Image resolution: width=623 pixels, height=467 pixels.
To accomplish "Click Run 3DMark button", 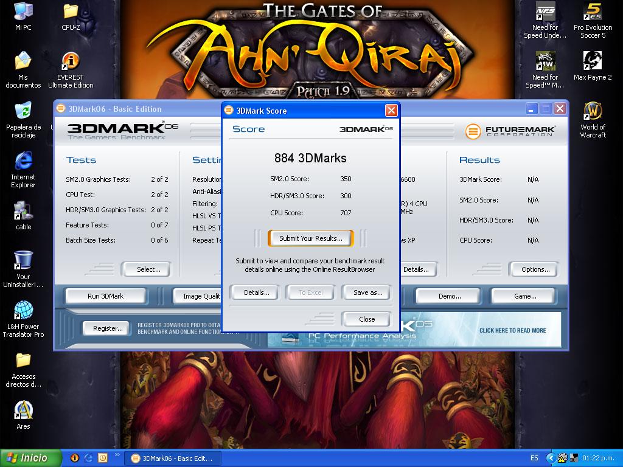I will click(x=105, y=296).
